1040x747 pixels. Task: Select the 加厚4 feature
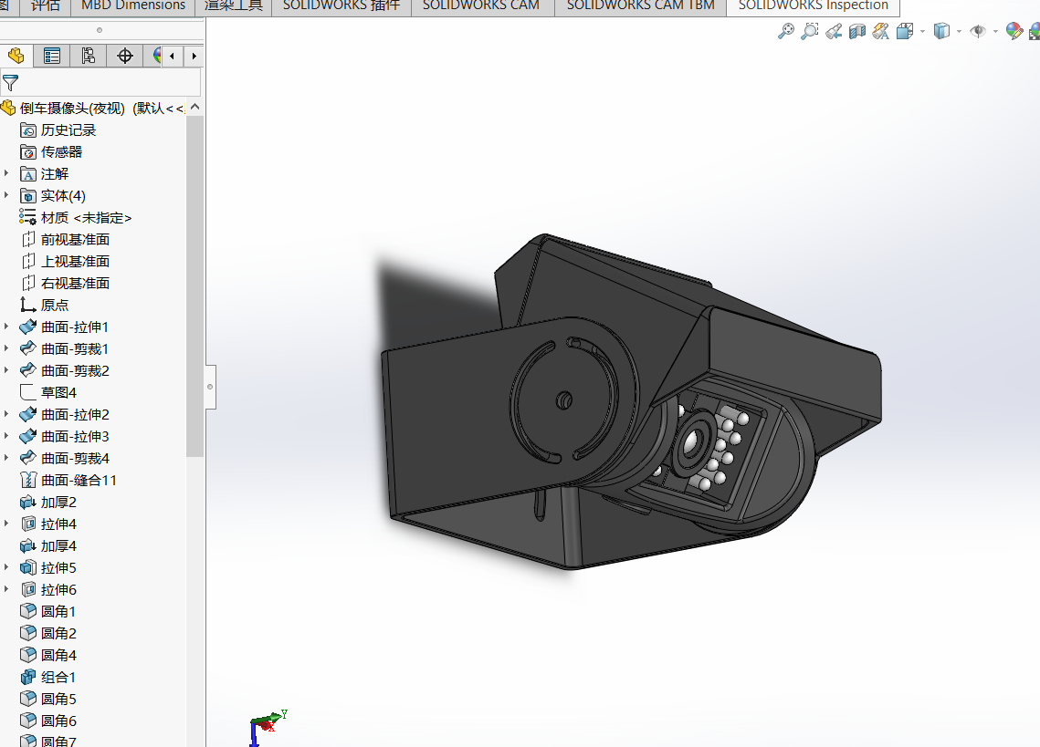click(58, 545)
